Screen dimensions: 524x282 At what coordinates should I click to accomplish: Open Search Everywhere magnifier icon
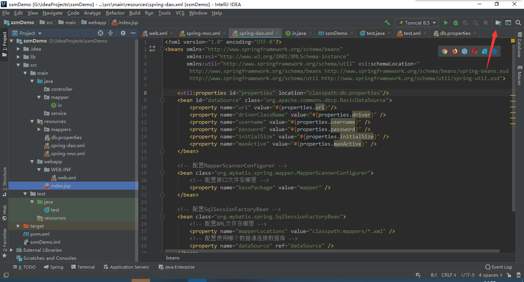point(518,23)
